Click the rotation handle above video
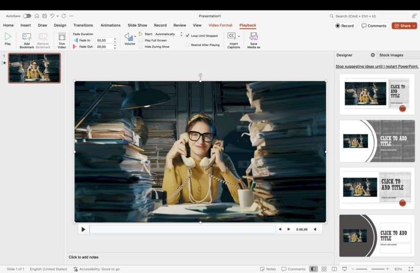This screenshot has height=273, width=420. coord(201,75)
